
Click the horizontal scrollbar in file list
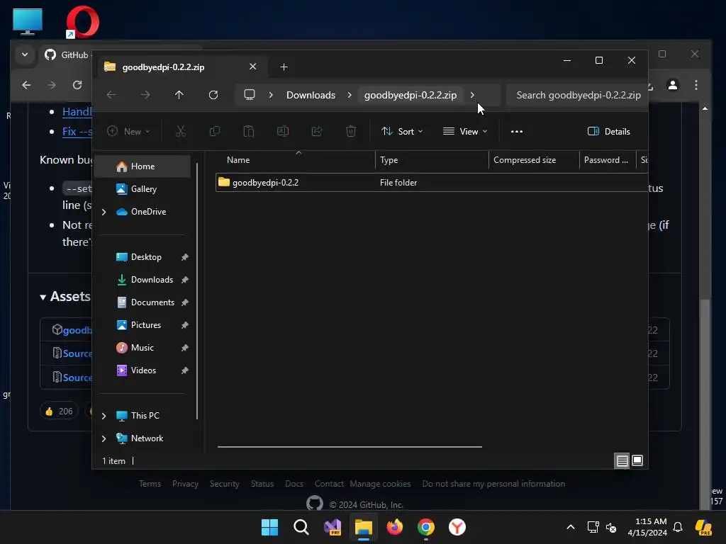click(350, 447)
